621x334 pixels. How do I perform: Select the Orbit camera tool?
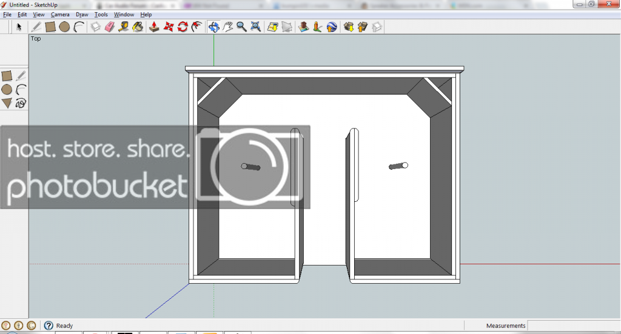(214, 27)
